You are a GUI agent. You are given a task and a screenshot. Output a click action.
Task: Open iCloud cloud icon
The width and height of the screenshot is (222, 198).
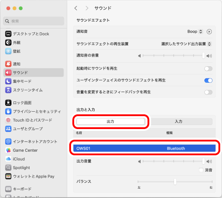point(8,159)
